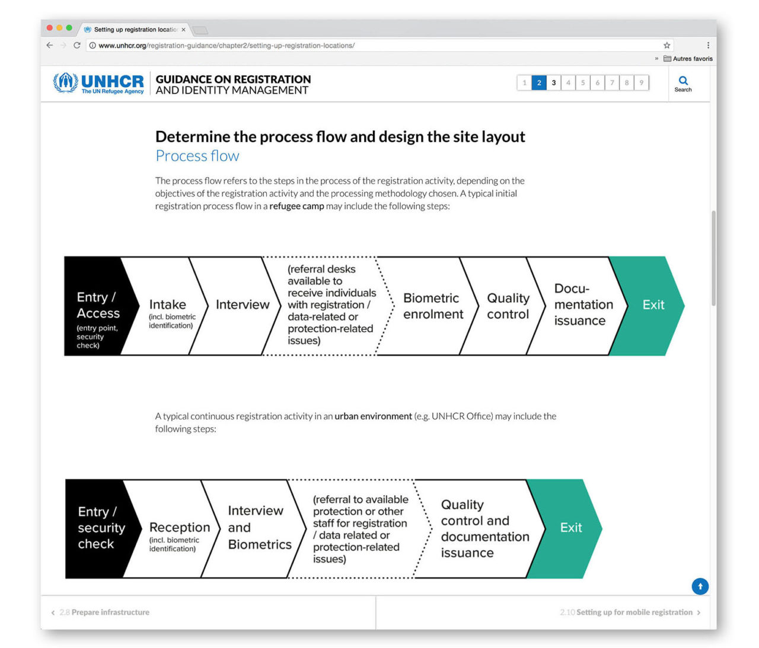Click the bold 'refugee camp' text
Viewport: 759px width, 648px height.
point(296,206)
